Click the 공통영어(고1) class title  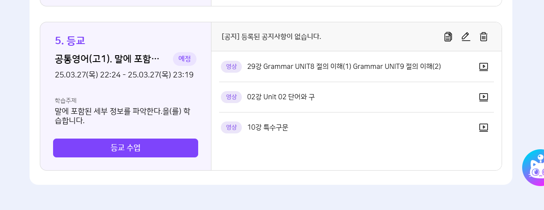coord(107,59)
